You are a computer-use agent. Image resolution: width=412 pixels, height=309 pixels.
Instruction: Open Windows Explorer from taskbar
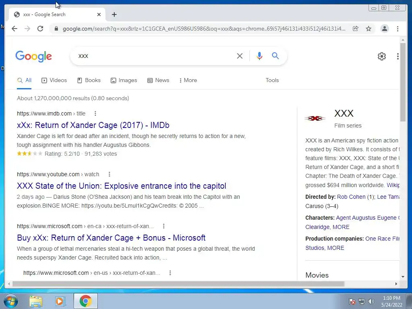click(x=36, y=301)
